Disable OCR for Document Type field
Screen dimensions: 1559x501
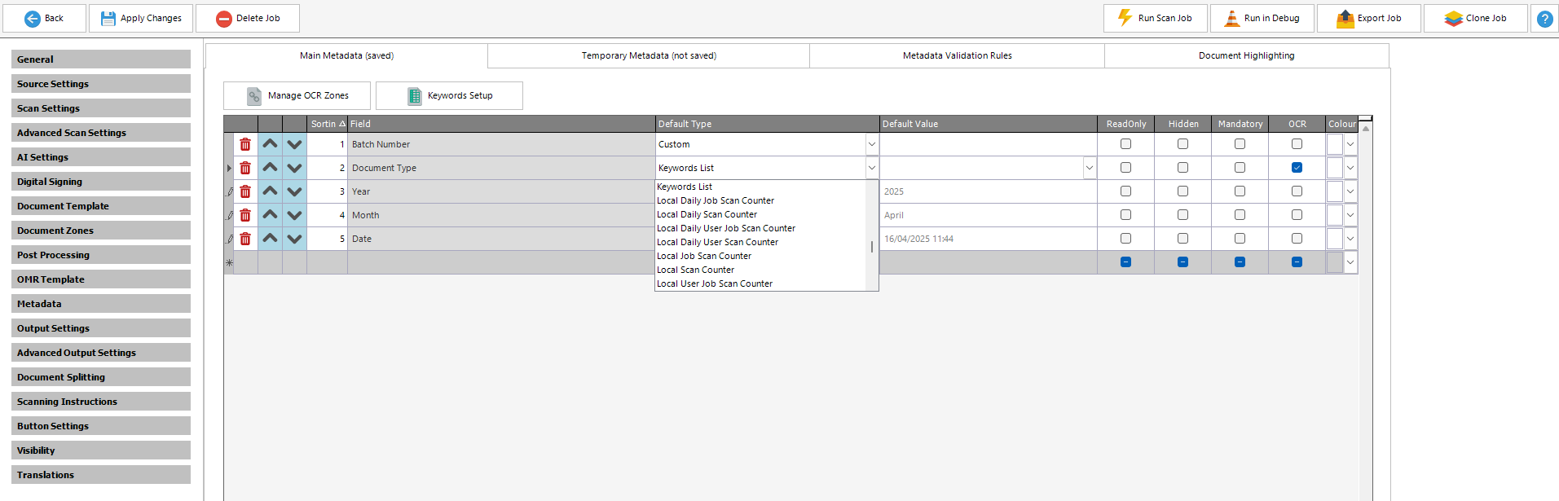[1297, 168]
